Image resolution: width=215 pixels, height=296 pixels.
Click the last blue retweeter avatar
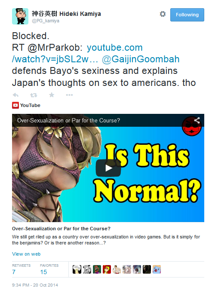(x=157, y=269)
